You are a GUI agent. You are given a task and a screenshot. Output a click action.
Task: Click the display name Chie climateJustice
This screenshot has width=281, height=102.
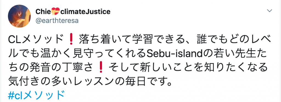[73, 12]
